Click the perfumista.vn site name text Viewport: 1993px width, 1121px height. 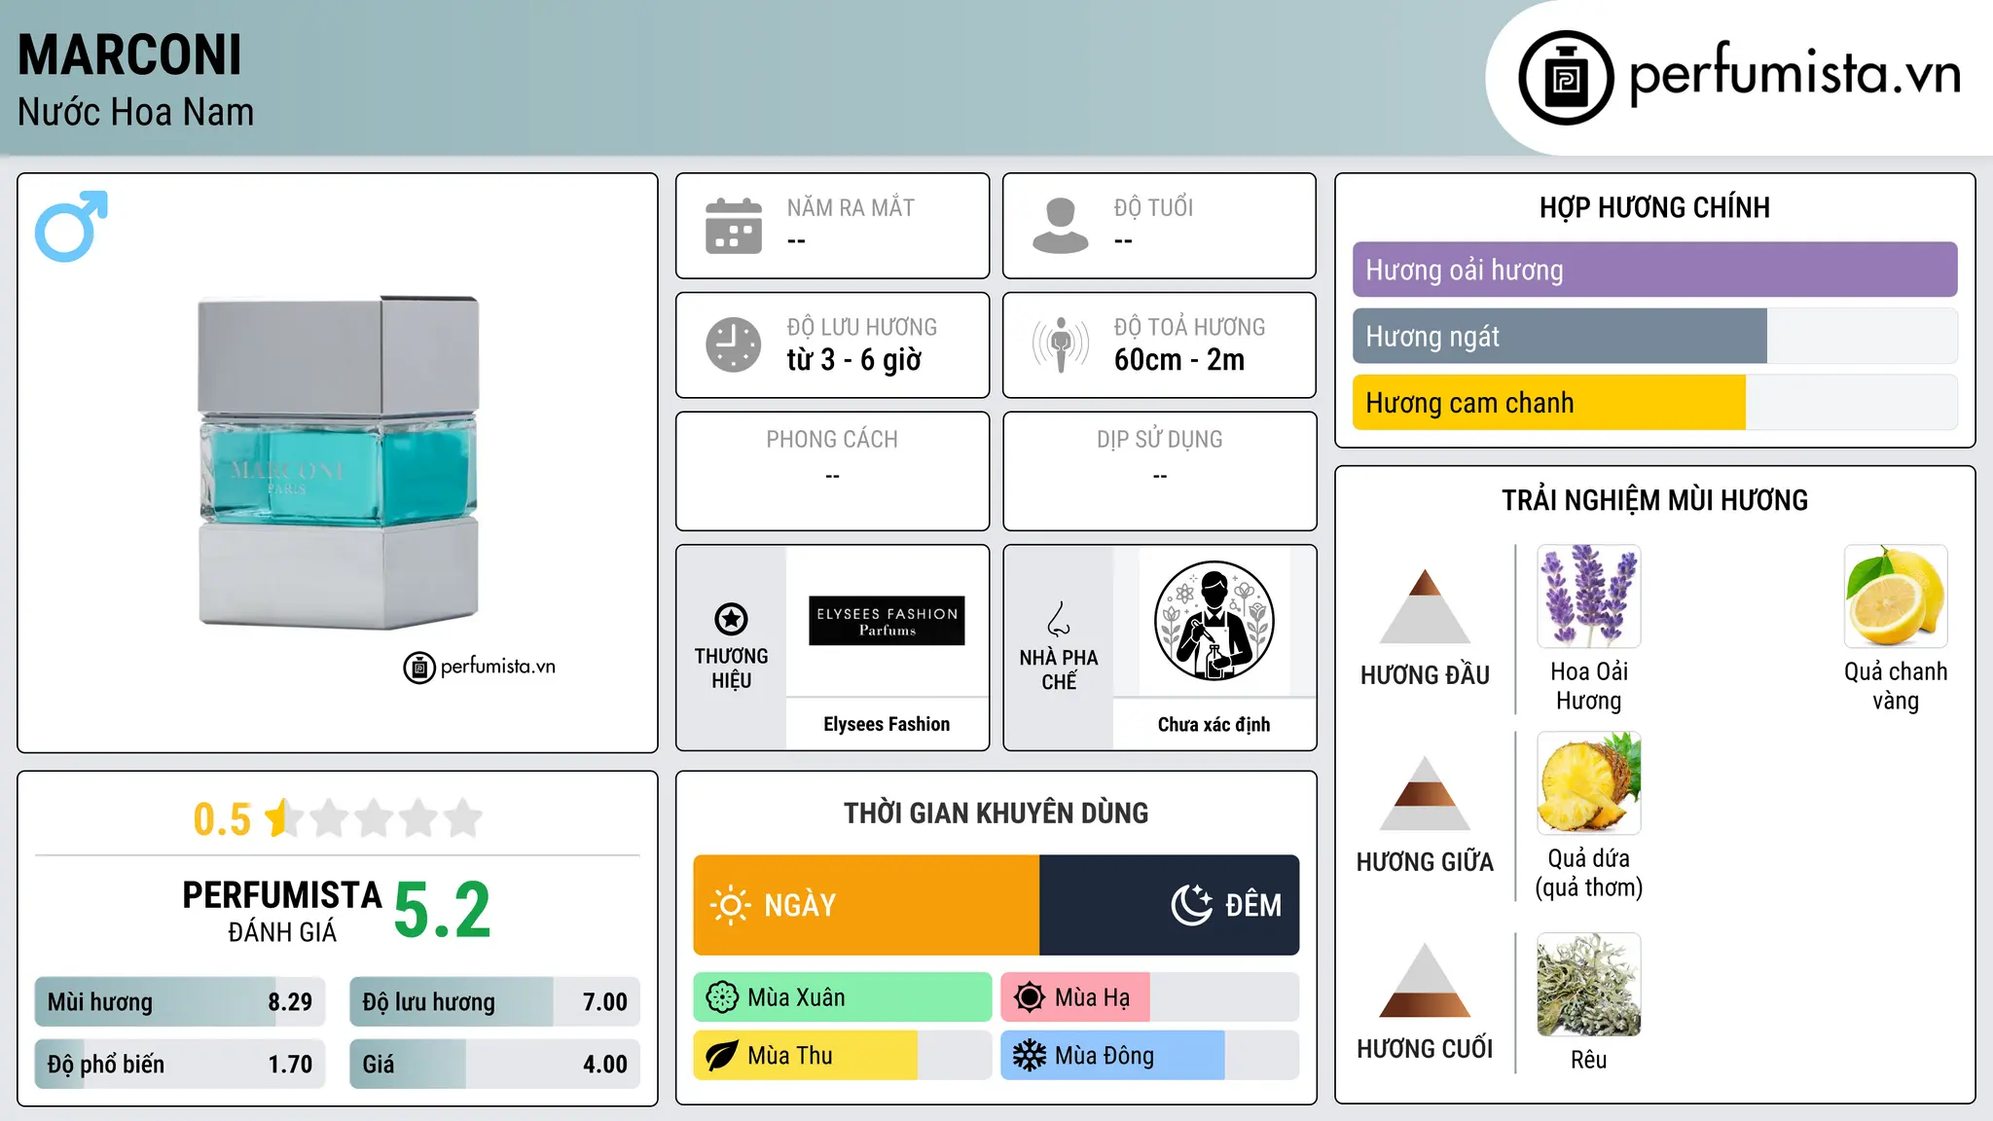1794,76
